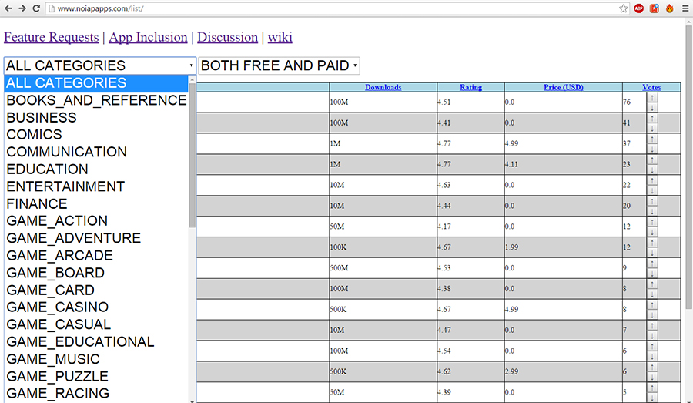The image size is (693, 403).
Task: Pick GAME_EDUCATIONAL in the list
Action: pyautogui.click(x=96, y=341)
